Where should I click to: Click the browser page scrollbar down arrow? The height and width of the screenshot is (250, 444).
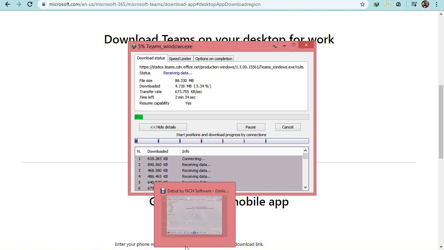[x=441, y=247]
